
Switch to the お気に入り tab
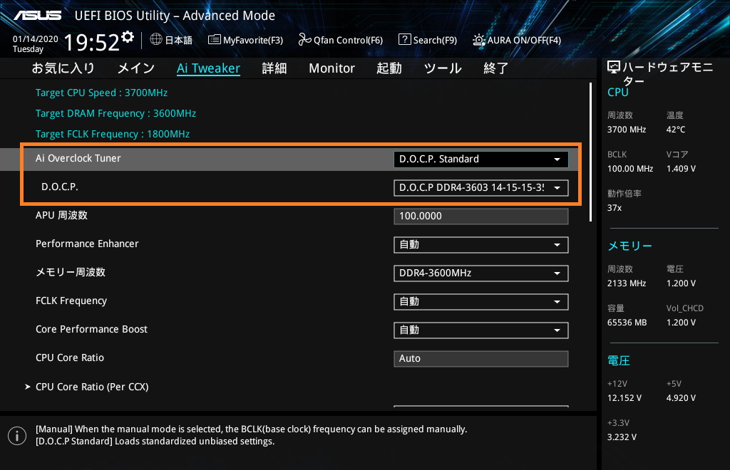coord(63,68)
